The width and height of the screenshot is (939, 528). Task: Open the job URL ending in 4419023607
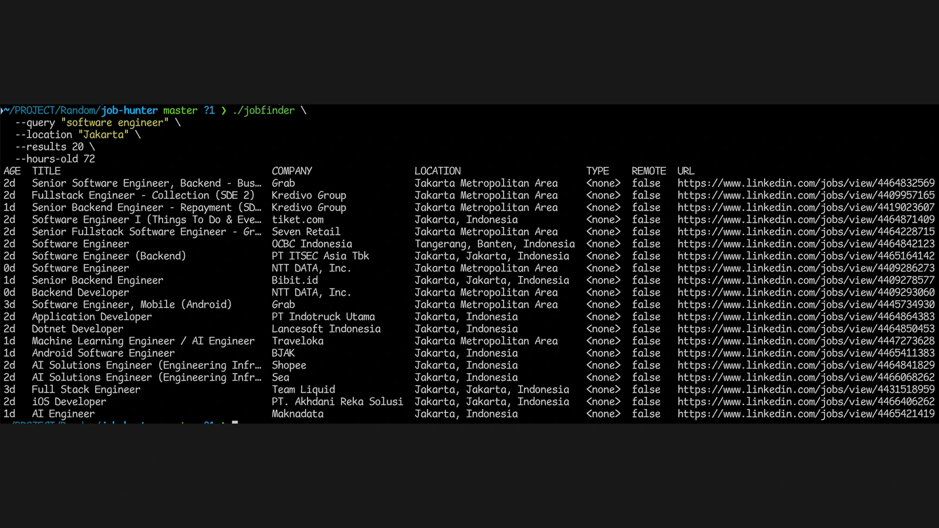[x=806, y=207]
